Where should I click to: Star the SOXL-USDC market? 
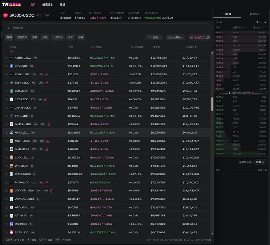coord(6,74)
